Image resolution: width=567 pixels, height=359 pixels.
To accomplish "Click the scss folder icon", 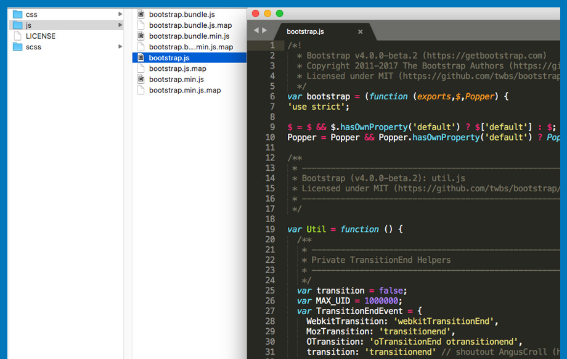I will [x=17, y=47].
